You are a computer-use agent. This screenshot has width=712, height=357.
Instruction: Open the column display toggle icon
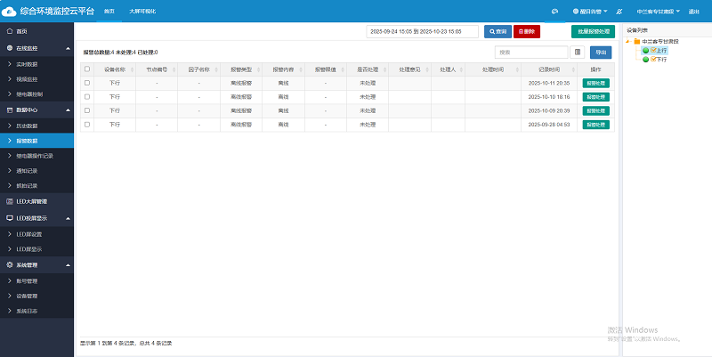[578, 53]
